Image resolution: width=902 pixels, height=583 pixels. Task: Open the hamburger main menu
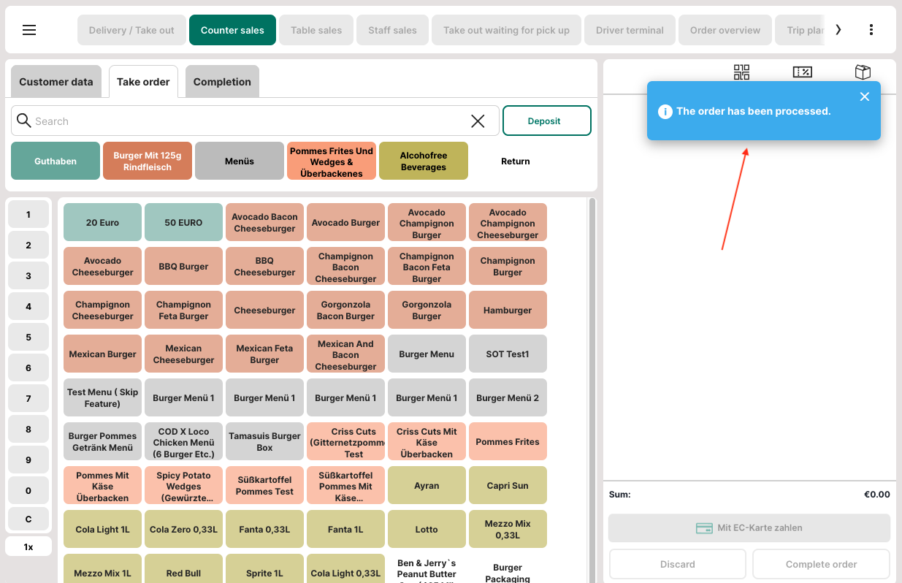[29, 30]
